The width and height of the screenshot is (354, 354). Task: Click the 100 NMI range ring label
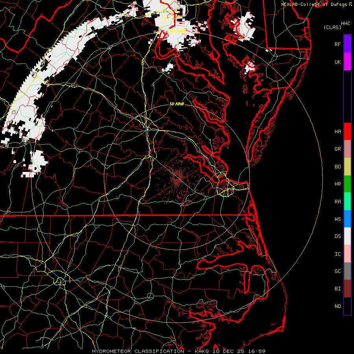(177, 31)
